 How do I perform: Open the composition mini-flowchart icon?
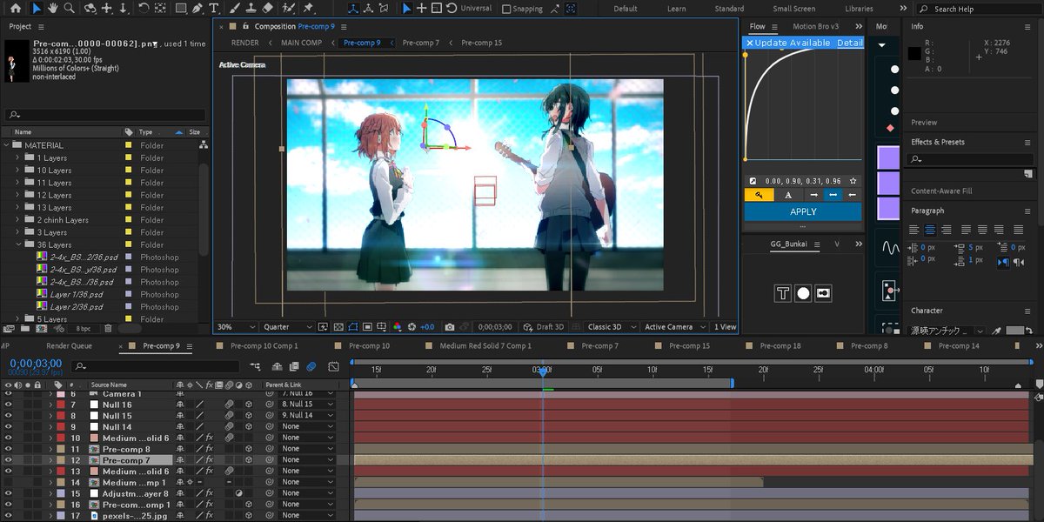pos(255,367)
